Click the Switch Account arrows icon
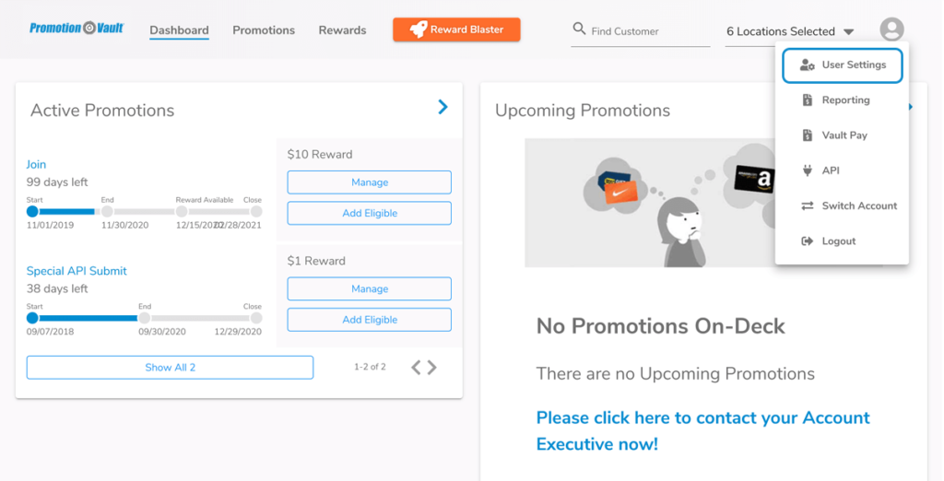944x481 pixels. pyautogui.click(x=808, y=205)
